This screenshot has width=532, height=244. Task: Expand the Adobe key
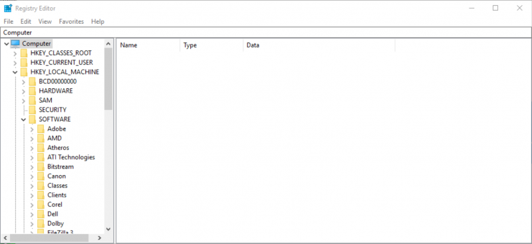tap(32, 129)
